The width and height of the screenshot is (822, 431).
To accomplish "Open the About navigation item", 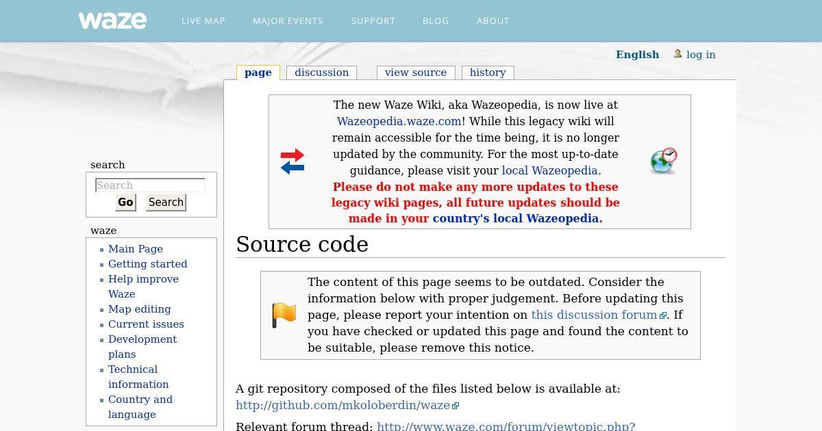I will tap(493, 21).
